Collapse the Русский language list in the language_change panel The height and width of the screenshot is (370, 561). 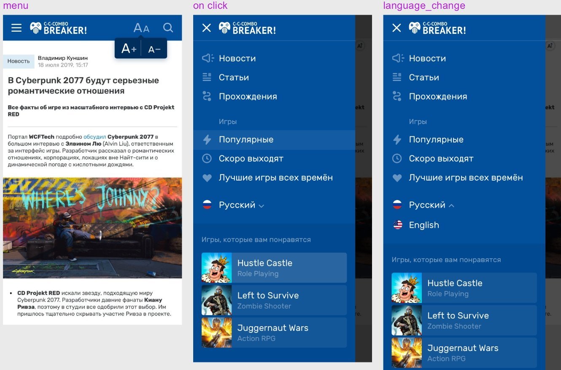432,205
